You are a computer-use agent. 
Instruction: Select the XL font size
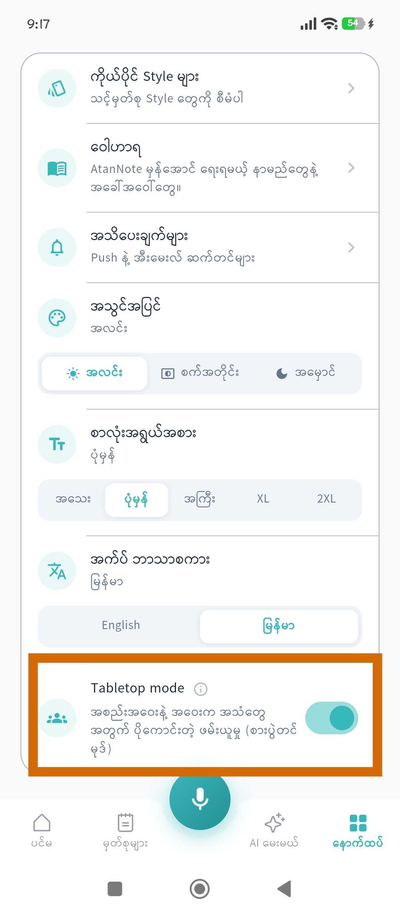pos(263,499)
